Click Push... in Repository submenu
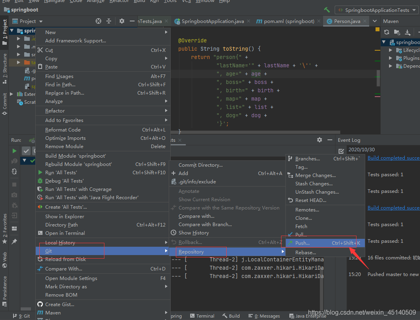 point(325,243)
